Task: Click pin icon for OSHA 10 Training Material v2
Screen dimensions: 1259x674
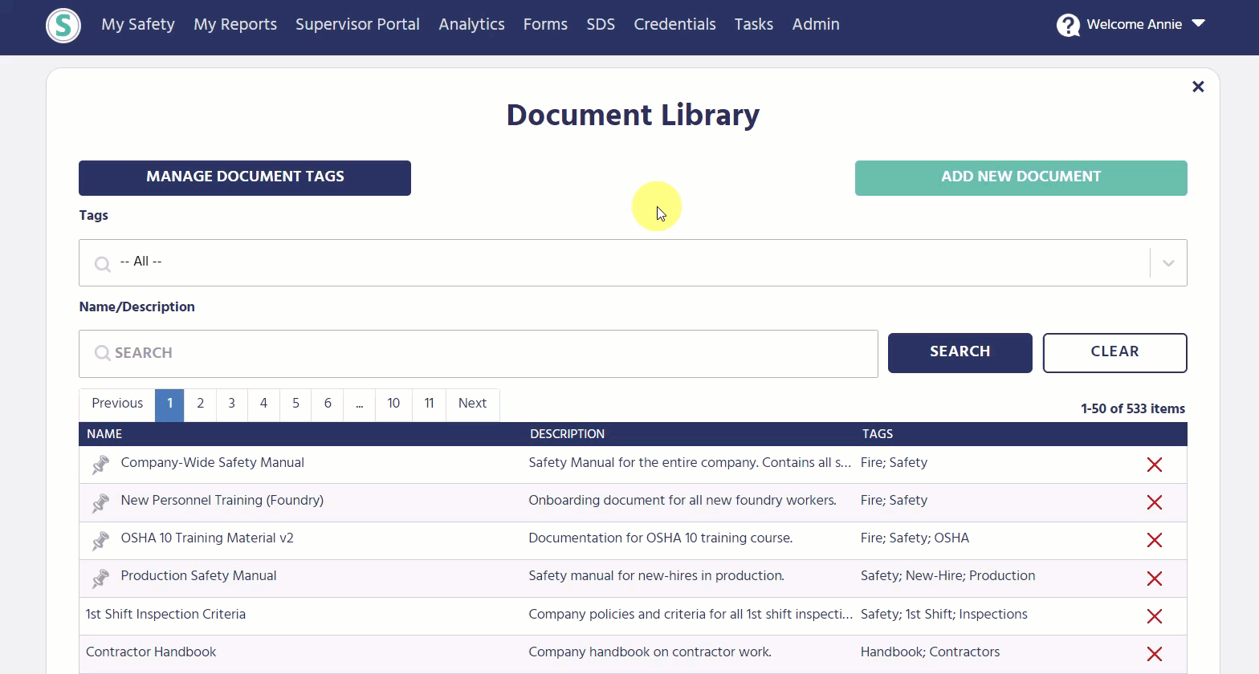Action: pyautogui.click(x=100, y=540)
